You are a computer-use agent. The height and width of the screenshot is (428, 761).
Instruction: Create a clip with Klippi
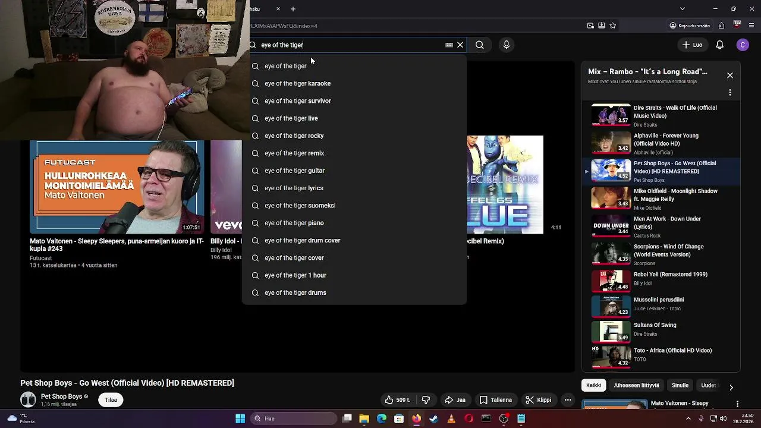[539, 400]
